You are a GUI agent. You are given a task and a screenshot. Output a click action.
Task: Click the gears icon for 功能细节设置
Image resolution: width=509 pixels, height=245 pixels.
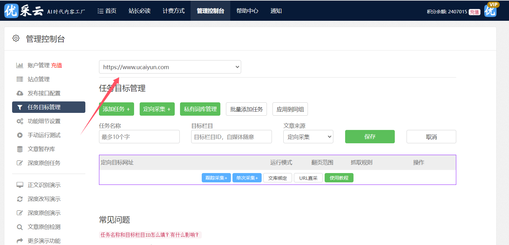[20, 121]
